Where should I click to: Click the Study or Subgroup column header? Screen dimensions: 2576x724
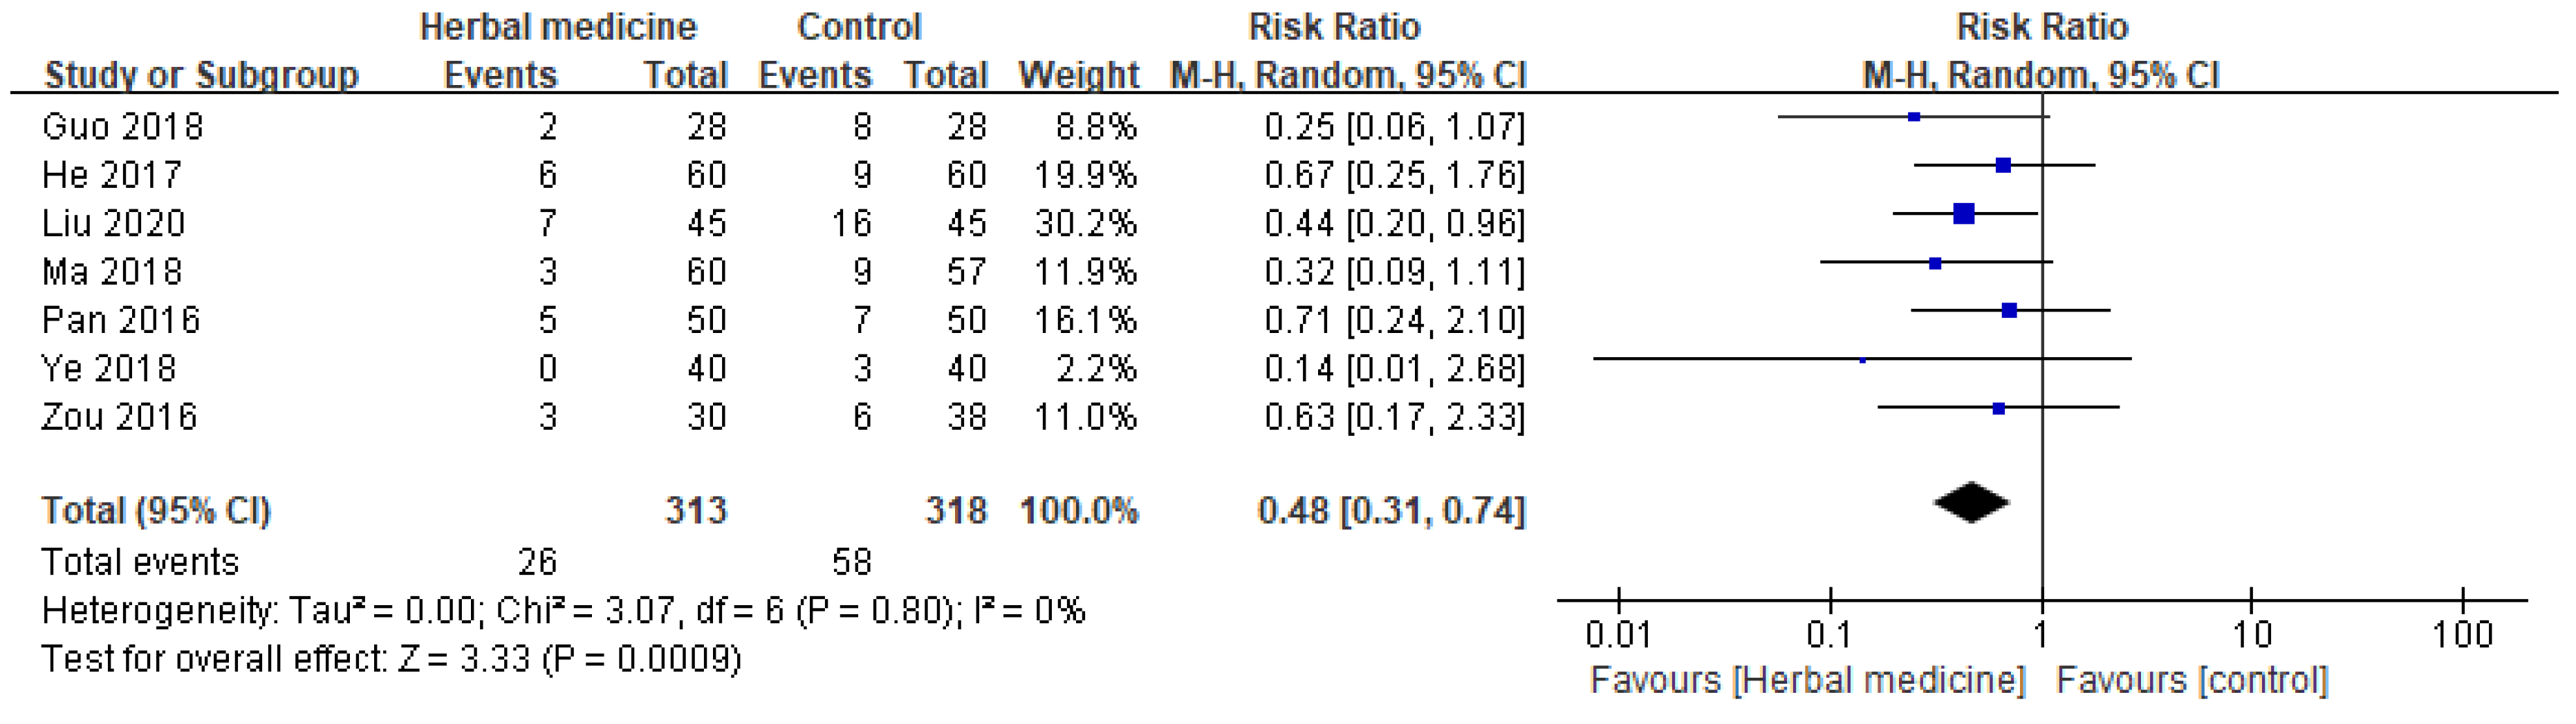click(201, 75)
